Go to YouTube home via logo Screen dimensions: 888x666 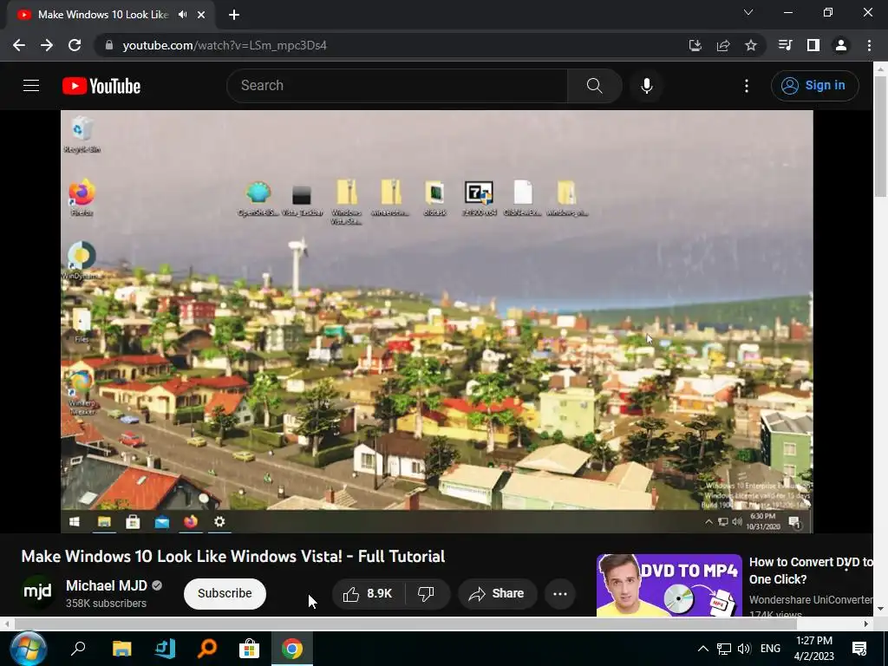click(x=101, y=86)
